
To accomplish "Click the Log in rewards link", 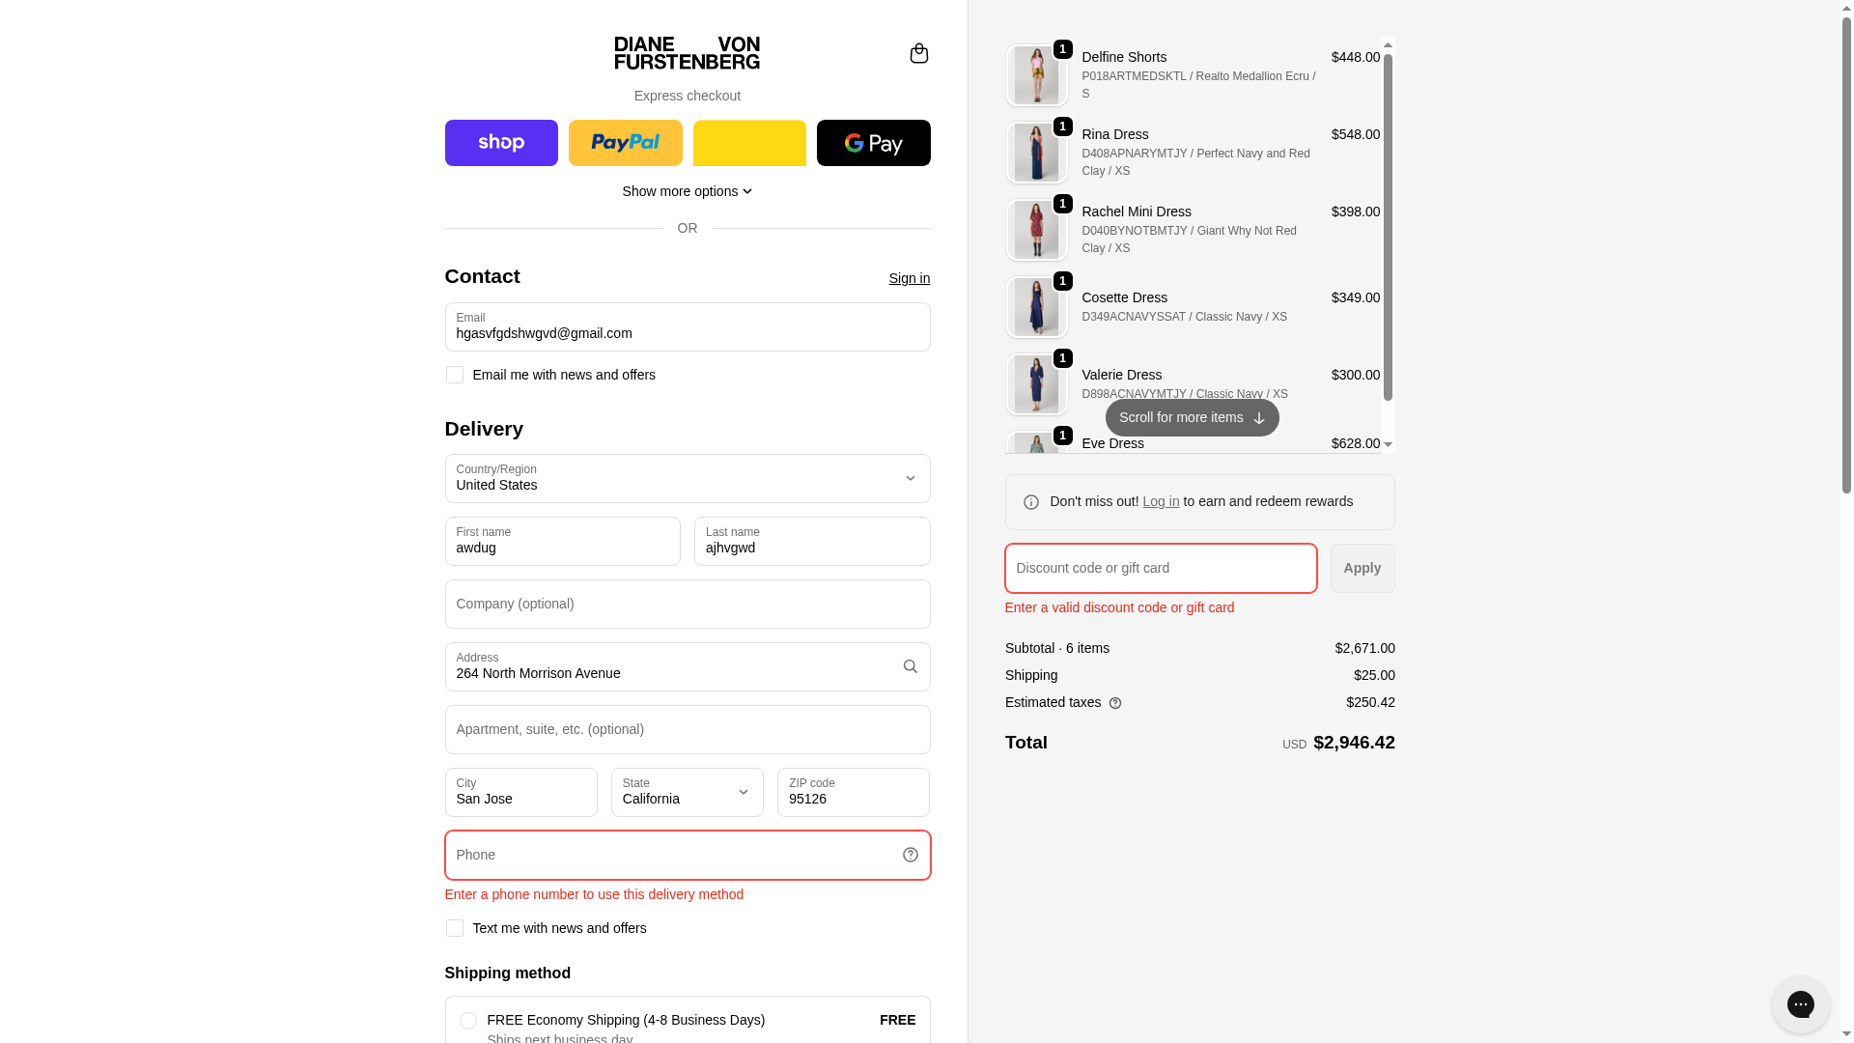I will coord(1161,501).
